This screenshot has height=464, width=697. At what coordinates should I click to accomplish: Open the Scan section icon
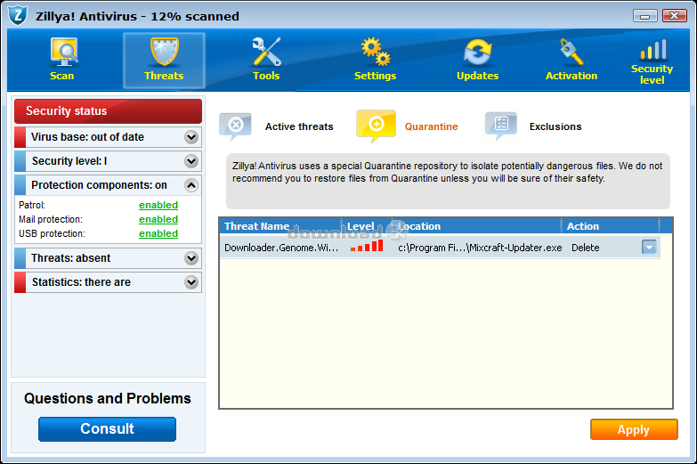point(62,52)
